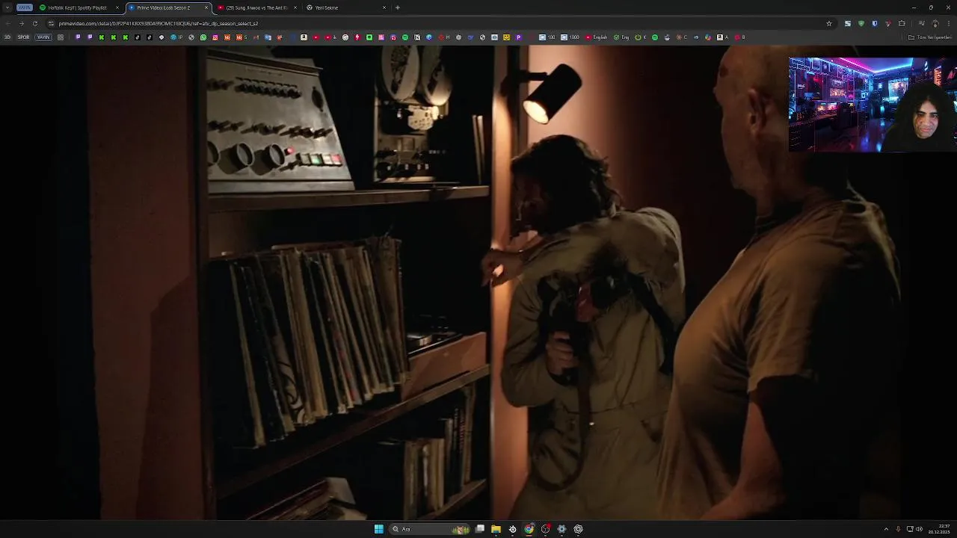Open Google Chrome from the taskbar
Screen dimensions: 957x538
[x=529, y=529]
